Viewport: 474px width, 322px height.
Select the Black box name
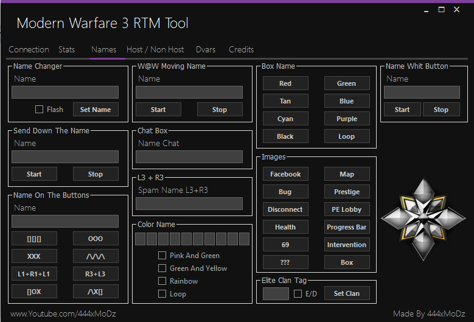click(x=285, y=136)
